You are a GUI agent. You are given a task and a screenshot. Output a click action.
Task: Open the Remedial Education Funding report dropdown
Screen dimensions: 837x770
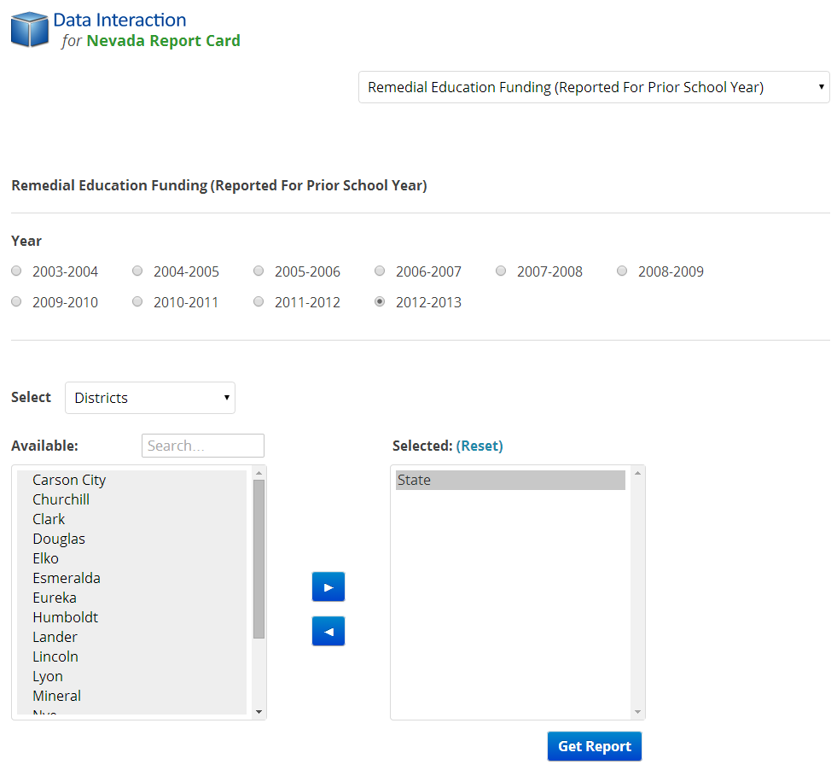(x=594, y=87)
